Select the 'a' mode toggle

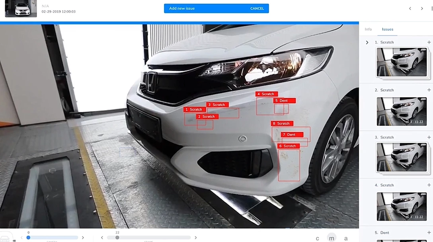pyautogui.click(x=346, y=238)
